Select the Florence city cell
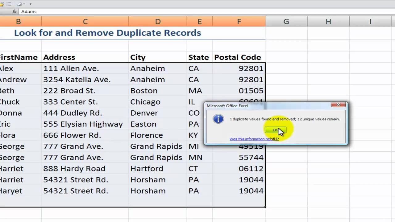 tap(158, 135)
